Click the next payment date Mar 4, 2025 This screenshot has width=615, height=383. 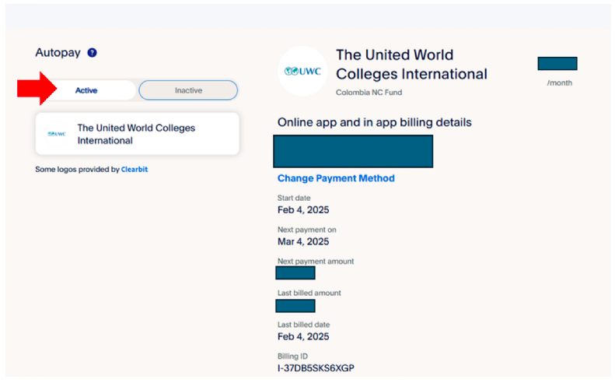pos(303,241)
